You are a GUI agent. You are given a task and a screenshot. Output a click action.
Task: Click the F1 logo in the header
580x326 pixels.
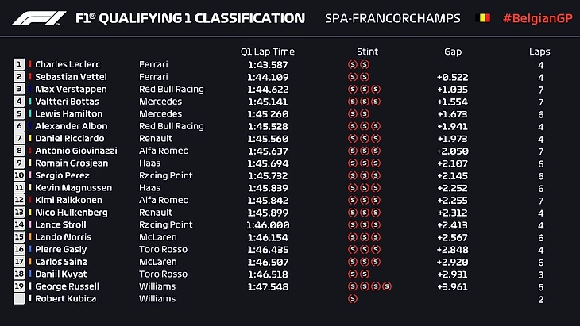coord(41,18)
